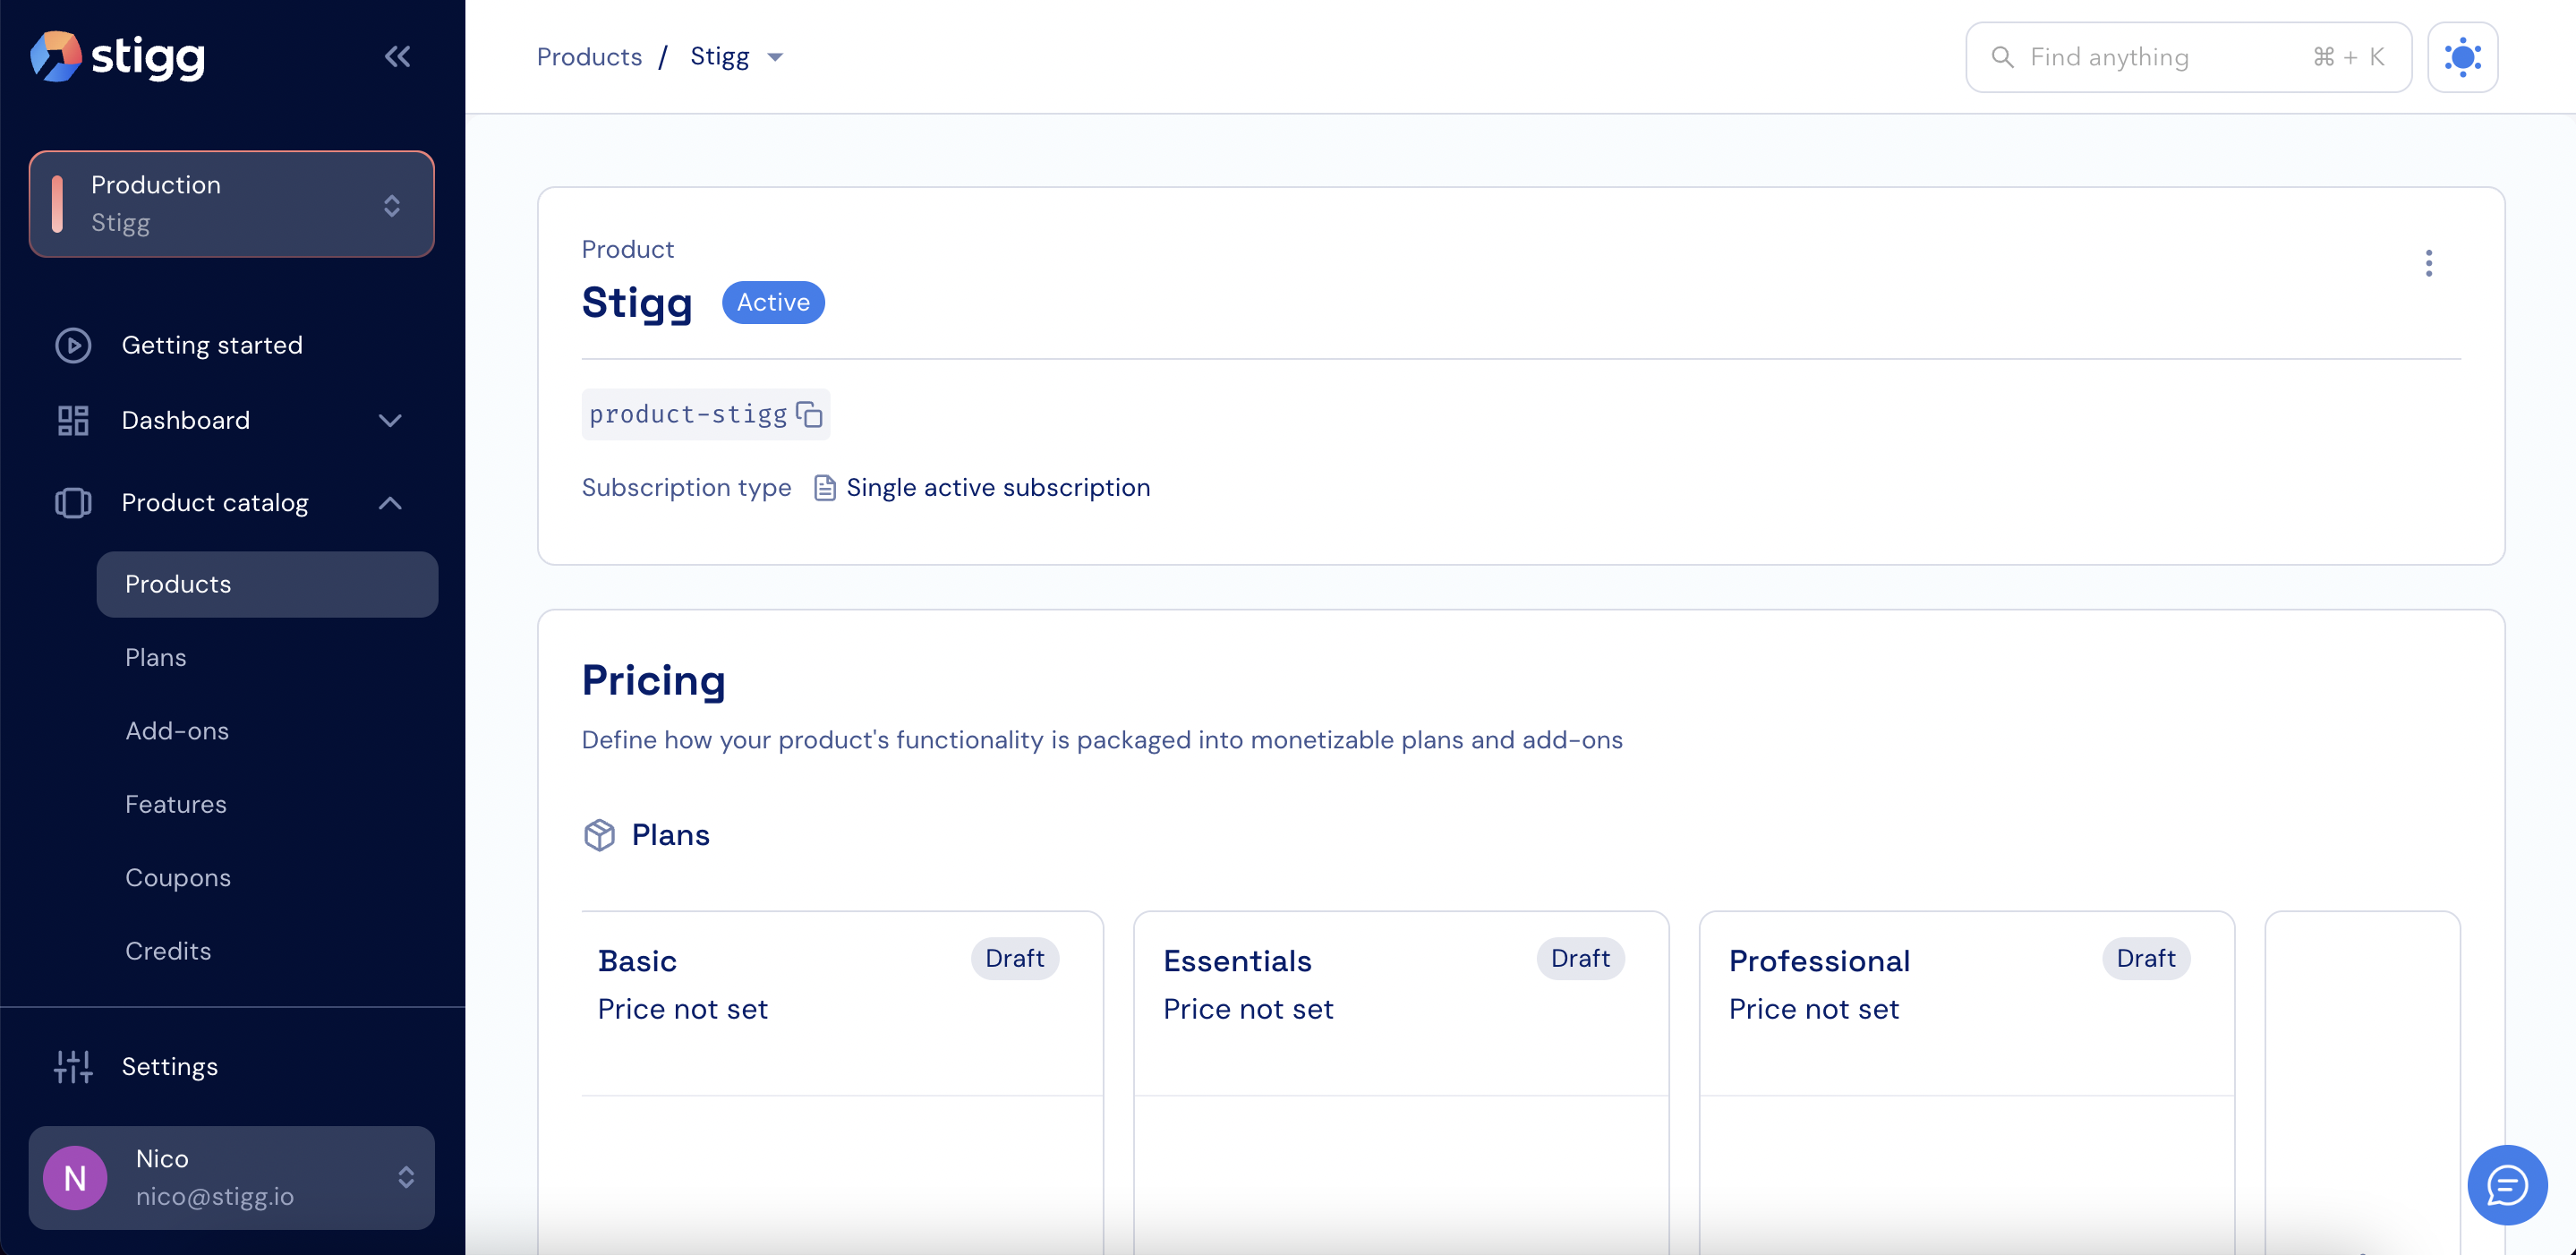Viewport: 2576px width, 1255px height.
Task: Collapse the Product catalog section
Action: click(x=390, y=503)
